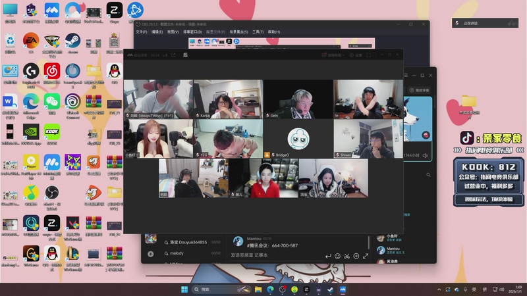Click the pop-out share icon in meeting title bar

(x=173, y=55)
